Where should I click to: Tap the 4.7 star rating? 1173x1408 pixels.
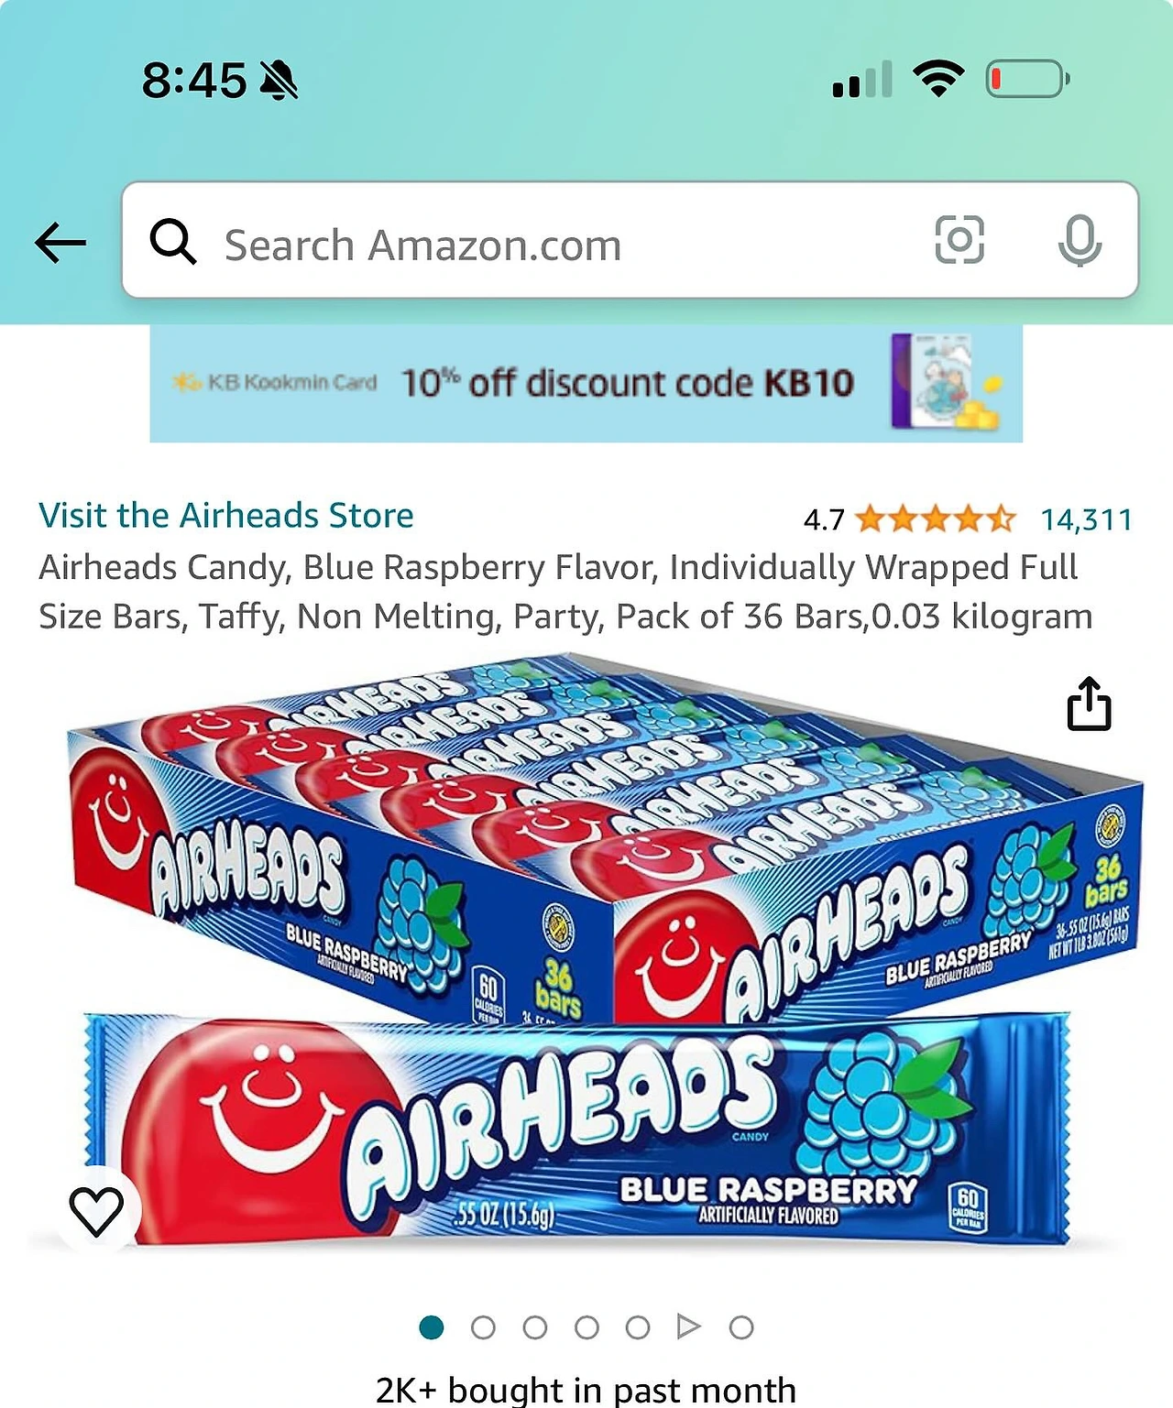click(x=910, y=519)
